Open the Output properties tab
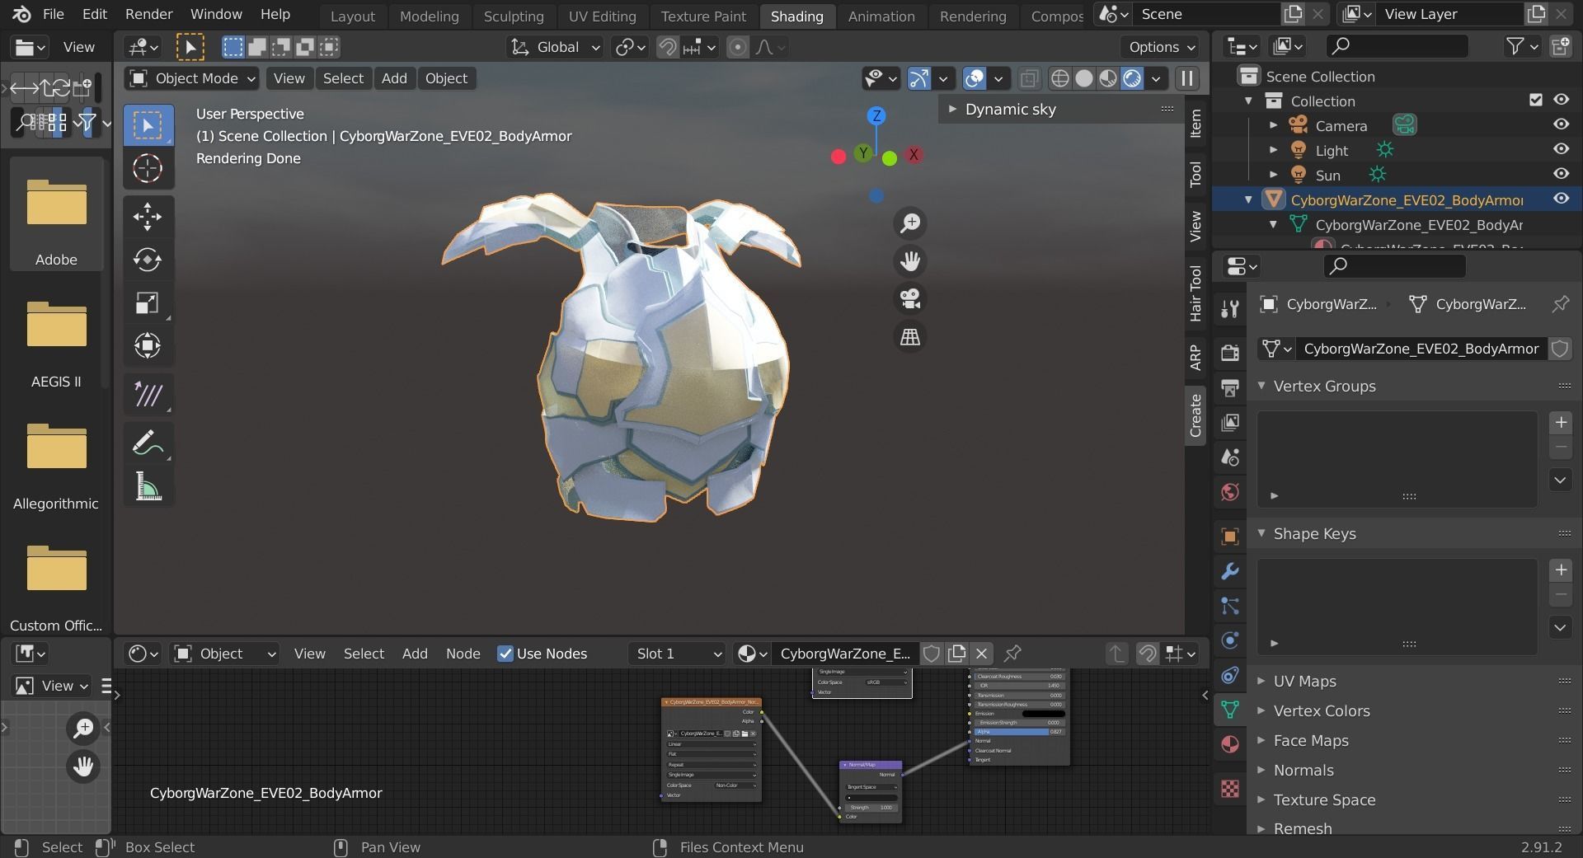Image resolution: width=1583 pixels, height=858 pixels. (x=1229, y=387)
